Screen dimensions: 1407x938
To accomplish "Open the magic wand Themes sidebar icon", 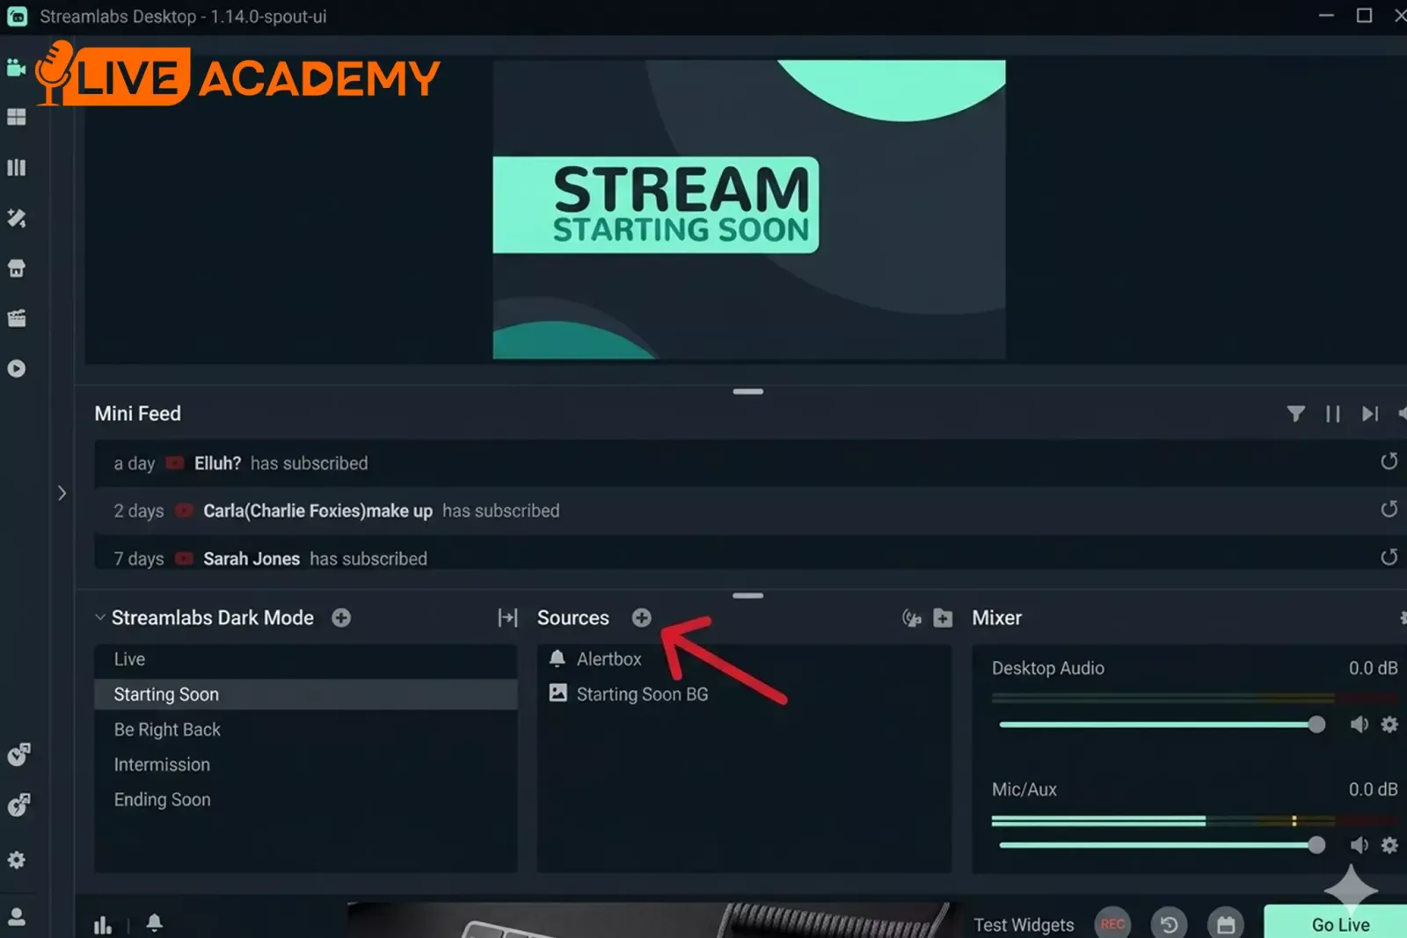I will [x=17, y=218].
